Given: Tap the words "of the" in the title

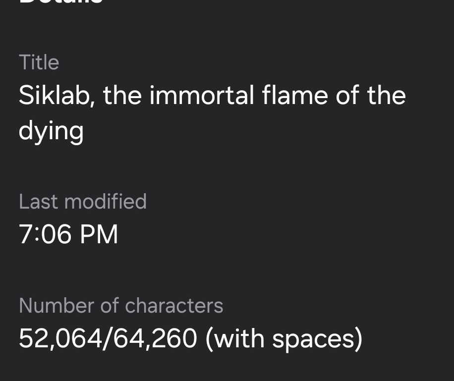Looking at the screenshot, I should (371, 95).
